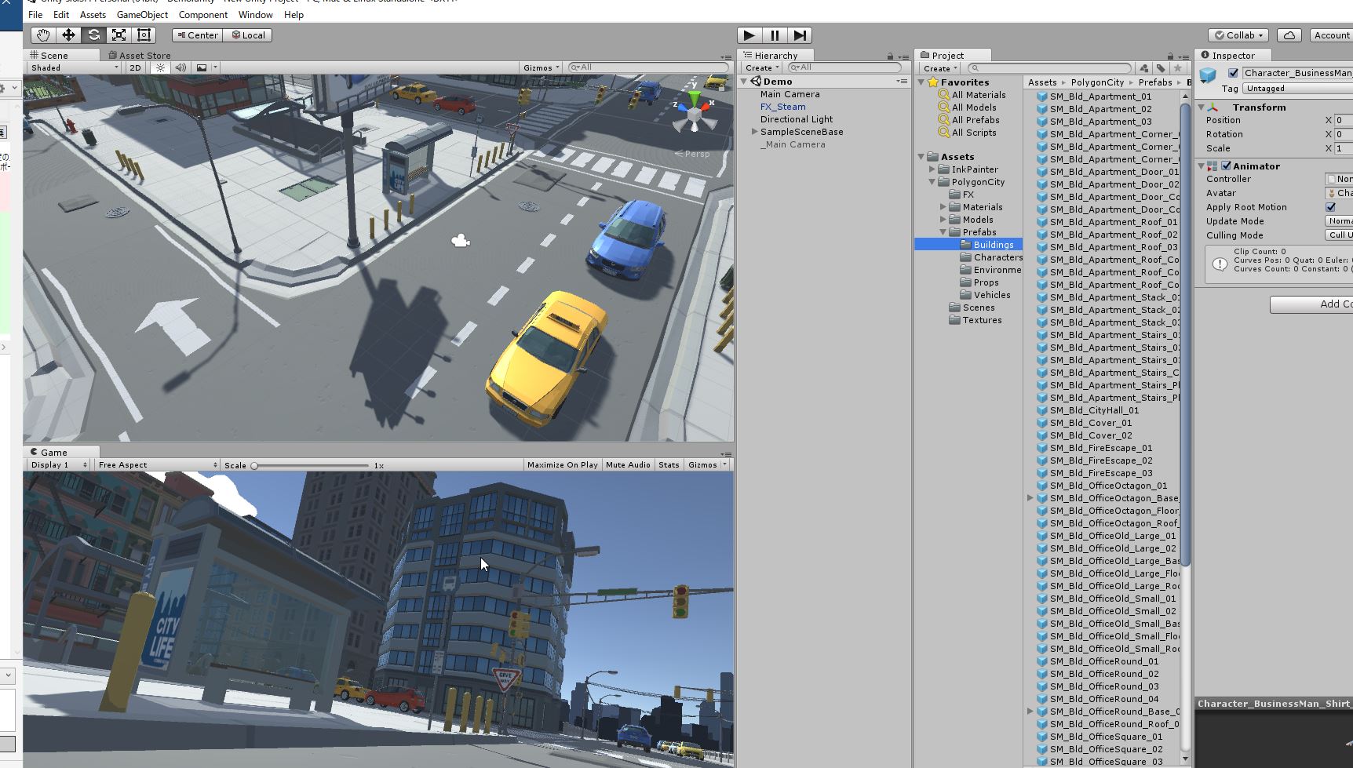
Task: Click the Scene view search field
Action: click(649, 67)
